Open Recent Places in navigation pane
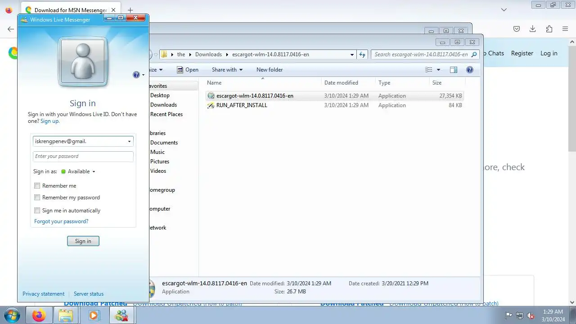The height and width of the screenshot is (324, 576). [x=166, y=114]
